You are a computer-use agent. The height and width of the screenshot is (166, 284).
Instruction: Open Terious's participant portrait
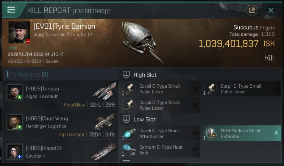pos(15,92)
